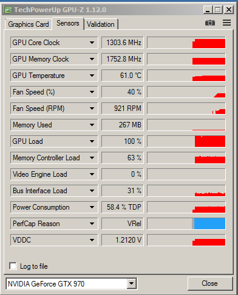Enable the Log to file checkbox
This screenshot has height=295, width=238.
13,266
